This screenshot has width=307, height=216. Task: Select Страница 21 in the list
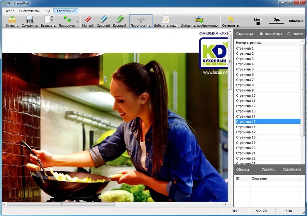tap(267, 153)
